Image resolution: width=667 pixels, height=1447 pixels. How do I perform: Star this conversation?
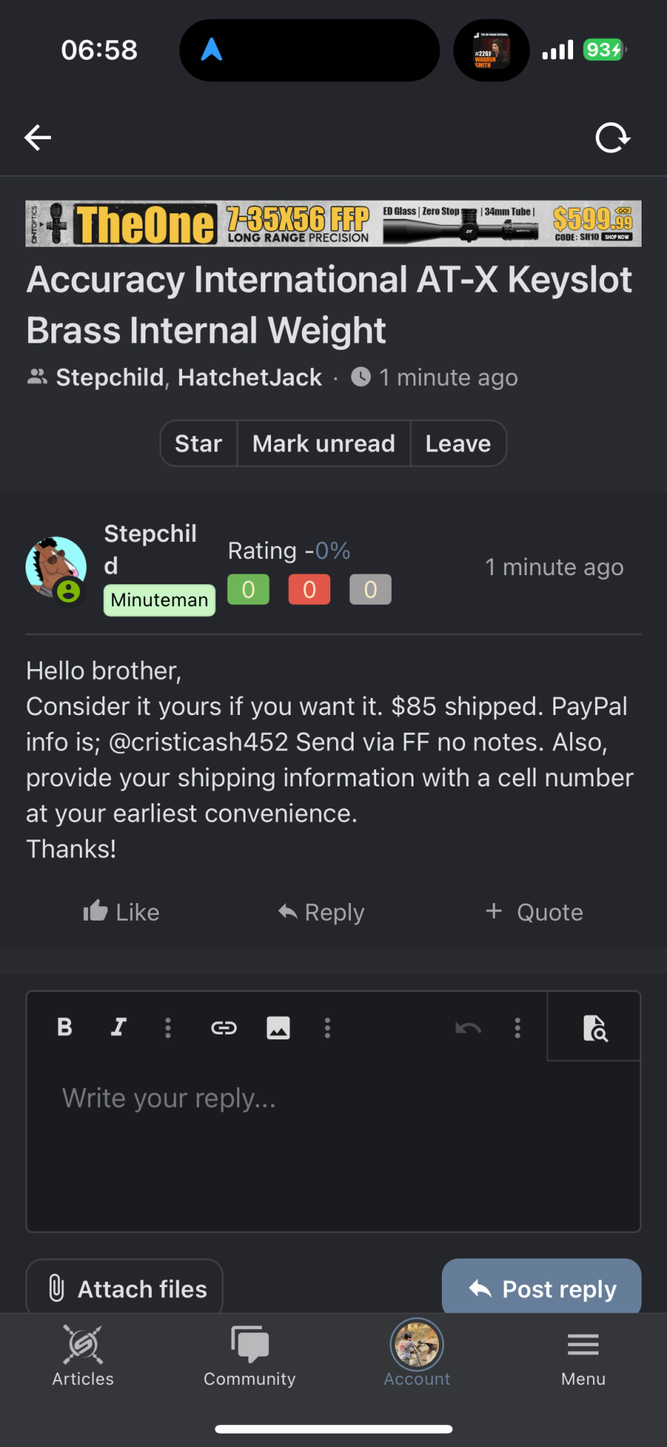point(198,444)
